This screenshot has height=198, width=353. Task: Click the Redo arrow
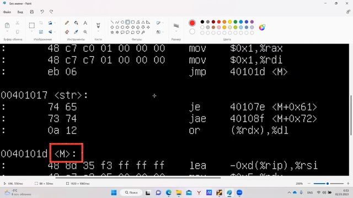coord(51,12)
